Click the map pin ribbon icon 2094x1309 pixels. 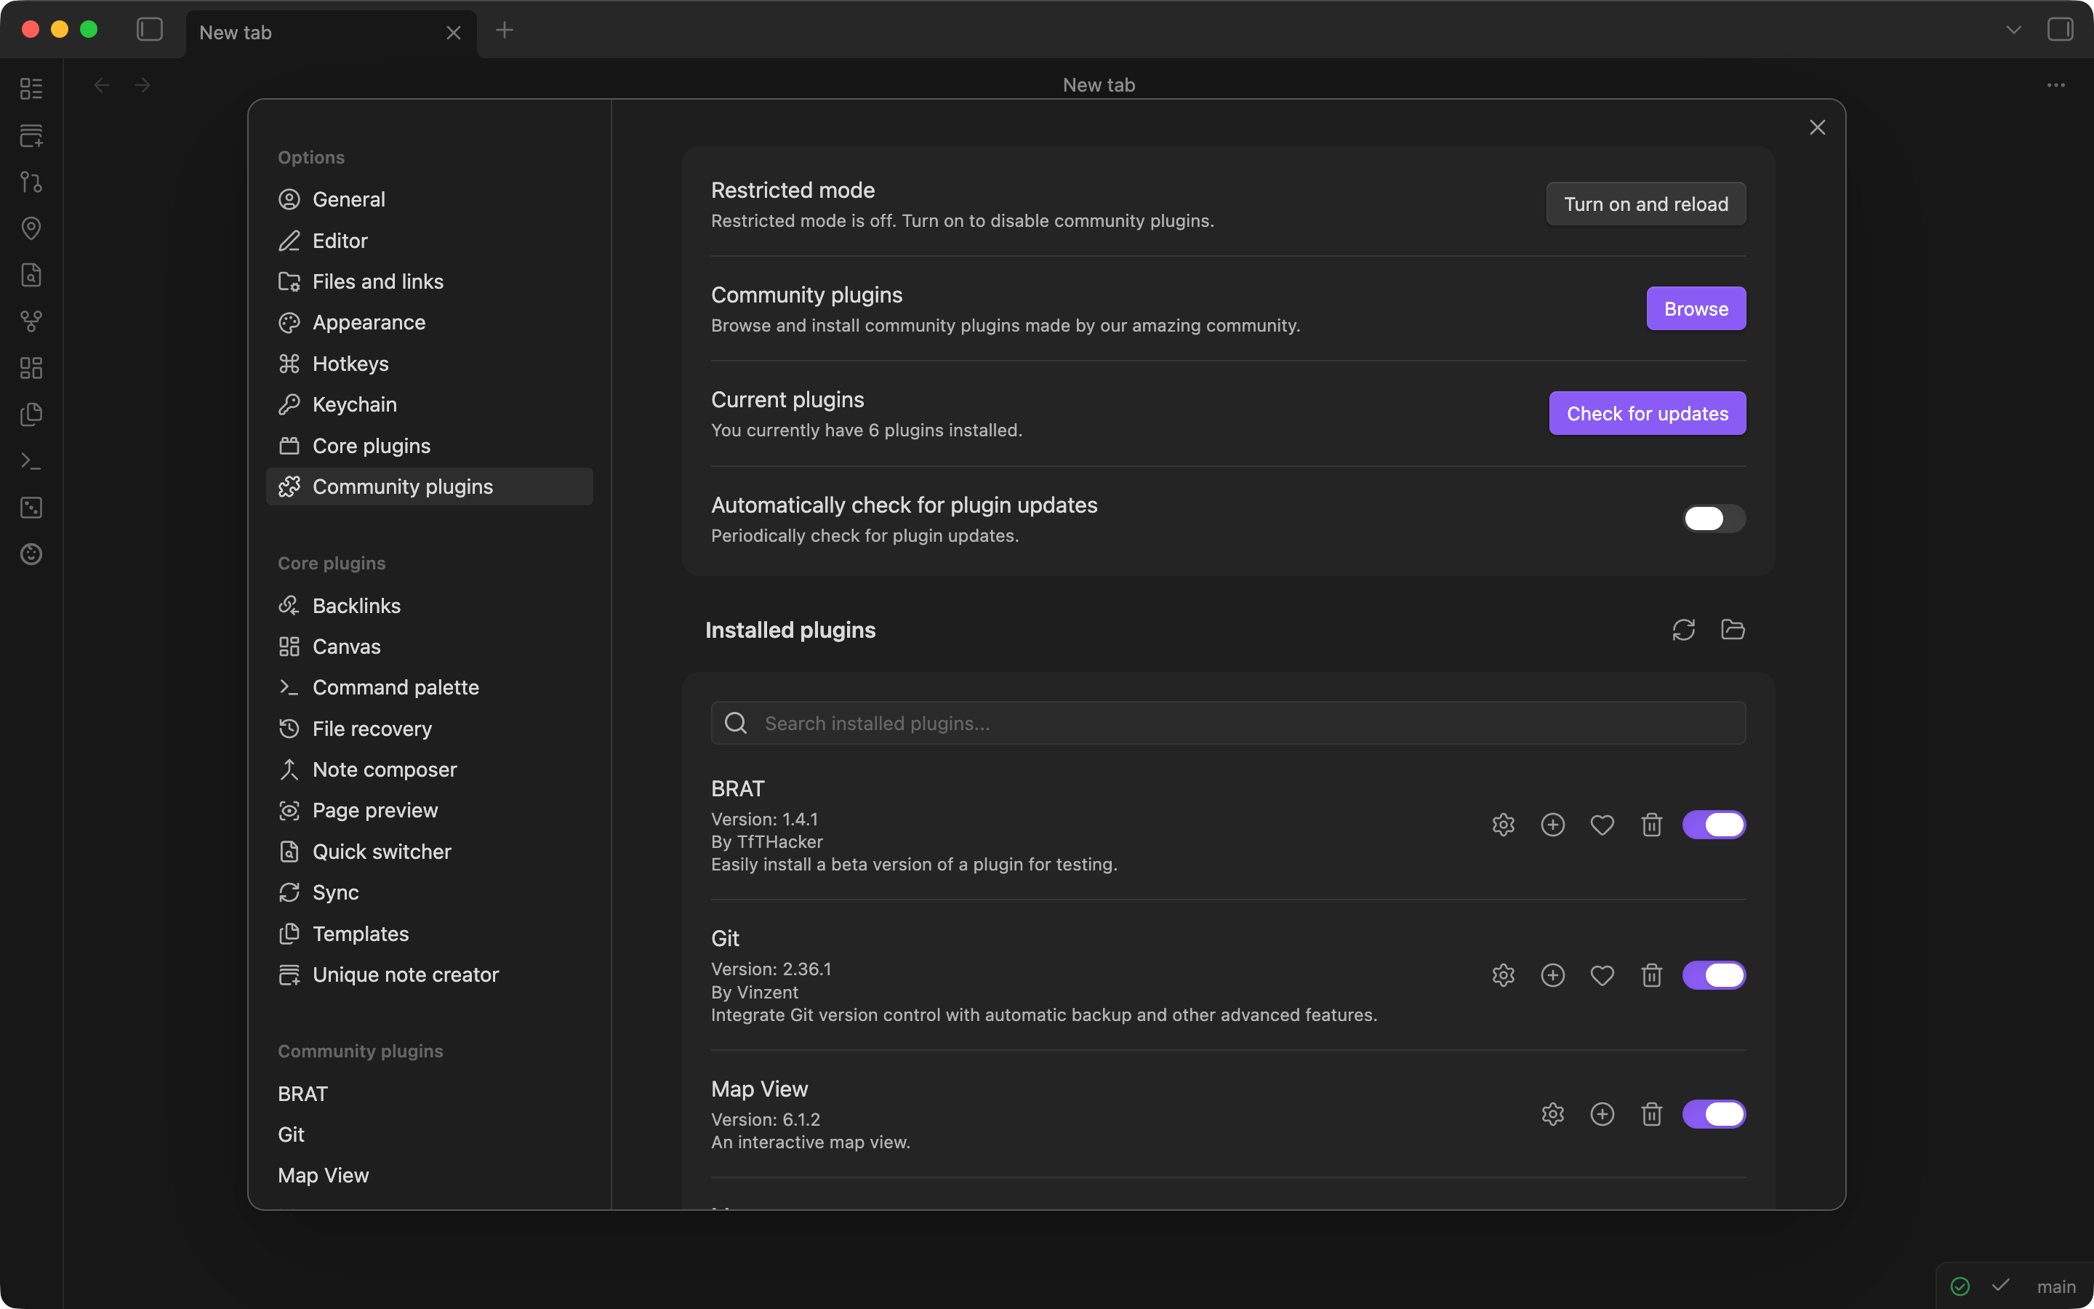[31, 228]
